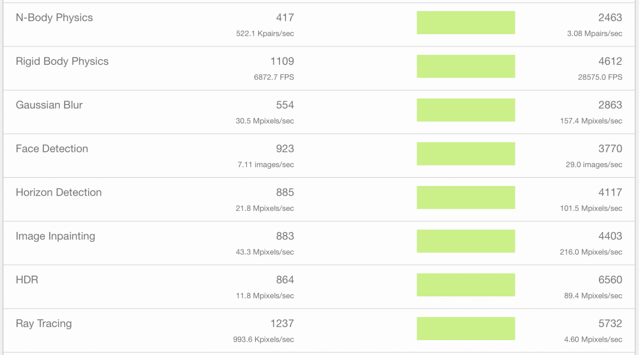Select the Face Detection label
The width and height of the screenshot is (639, 355).
click(x=52, y=148)
